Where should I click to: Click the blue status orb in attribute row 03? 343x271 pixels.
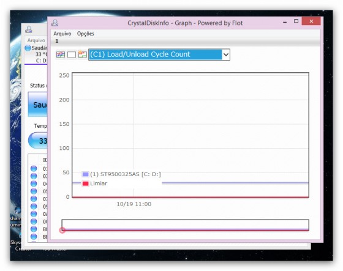coord(34,176)
